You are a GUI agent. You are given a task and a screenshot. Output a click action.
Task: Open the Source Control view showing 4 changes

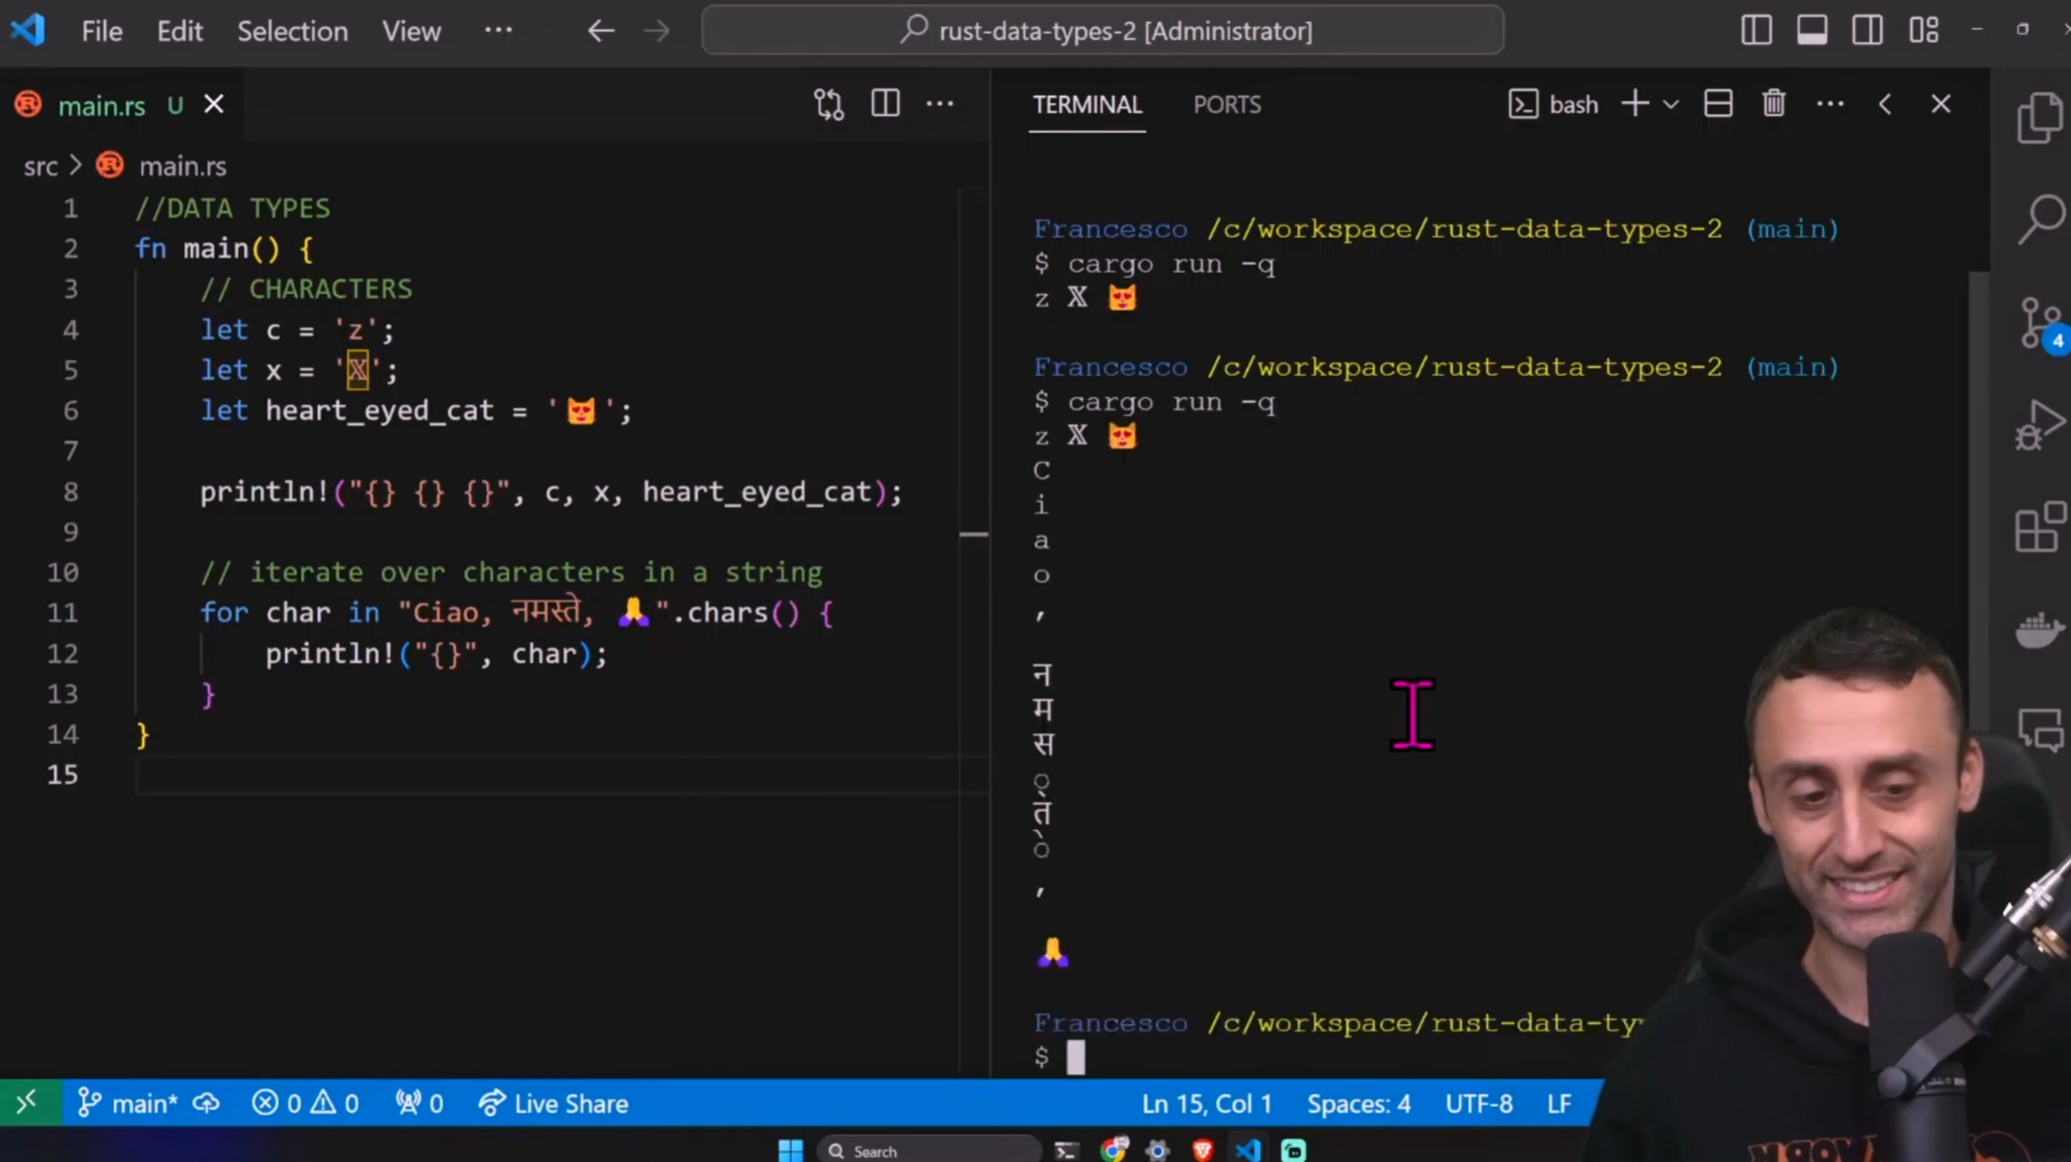click(x=2038, y=324)
